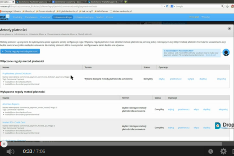234x156 pixels.
Task: Click the video progress bar scrubber
Action: pyautogui.click(x=4, y=144)
